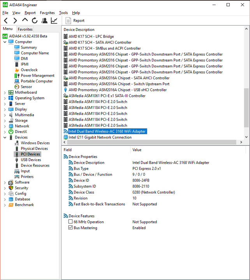This screenshot has width=250, height=280.
Task: Click the Field column header
Action: click(x=68, y=150)
